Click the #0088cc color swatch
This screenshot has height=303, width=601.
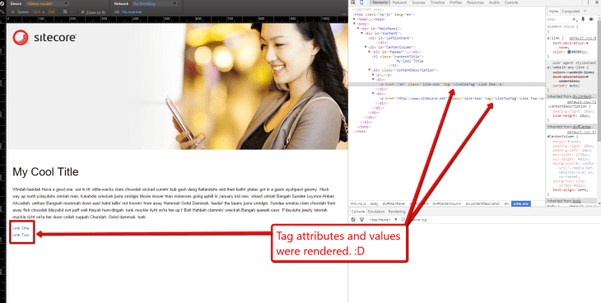point(569,52)
